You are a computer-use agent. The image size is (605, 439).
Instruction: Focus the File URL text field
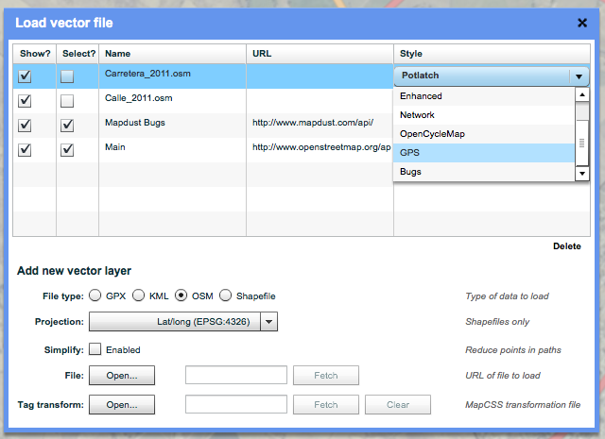pyautogui.click(x=236, y=376)
